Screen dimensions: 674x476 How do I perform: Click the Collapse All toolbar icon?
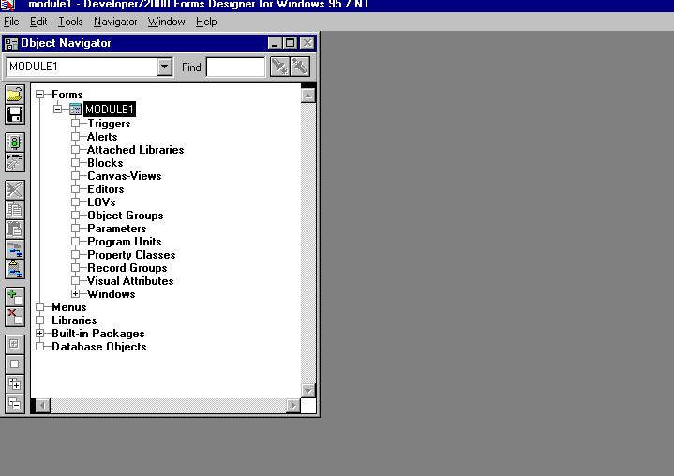click(x=15, y=404)
